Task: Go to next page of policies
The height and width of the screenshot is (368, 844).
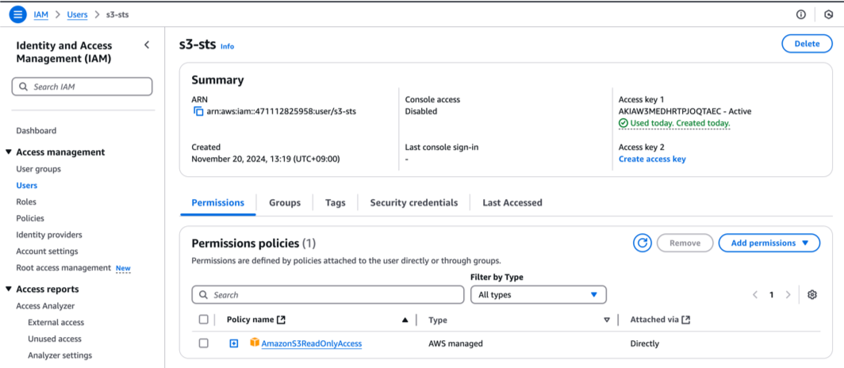Action: (x=788, y=295)
